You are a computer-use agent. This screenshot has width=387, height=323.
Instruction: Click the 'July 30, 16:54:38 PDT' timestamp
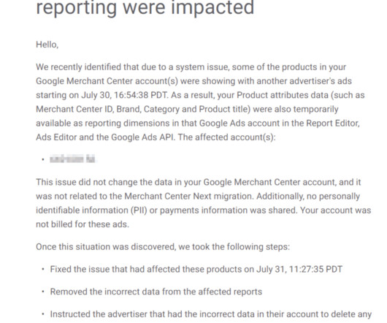pyautogui.click(x=125, y=95)
